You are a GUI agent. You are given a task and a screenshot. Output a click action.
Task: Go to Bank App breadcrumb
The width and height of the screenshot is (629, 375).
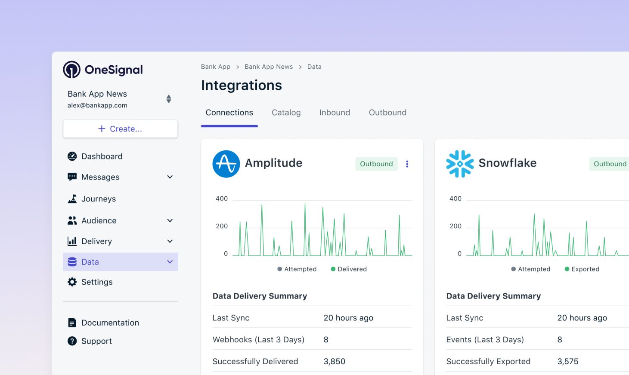tap(216, 67)
